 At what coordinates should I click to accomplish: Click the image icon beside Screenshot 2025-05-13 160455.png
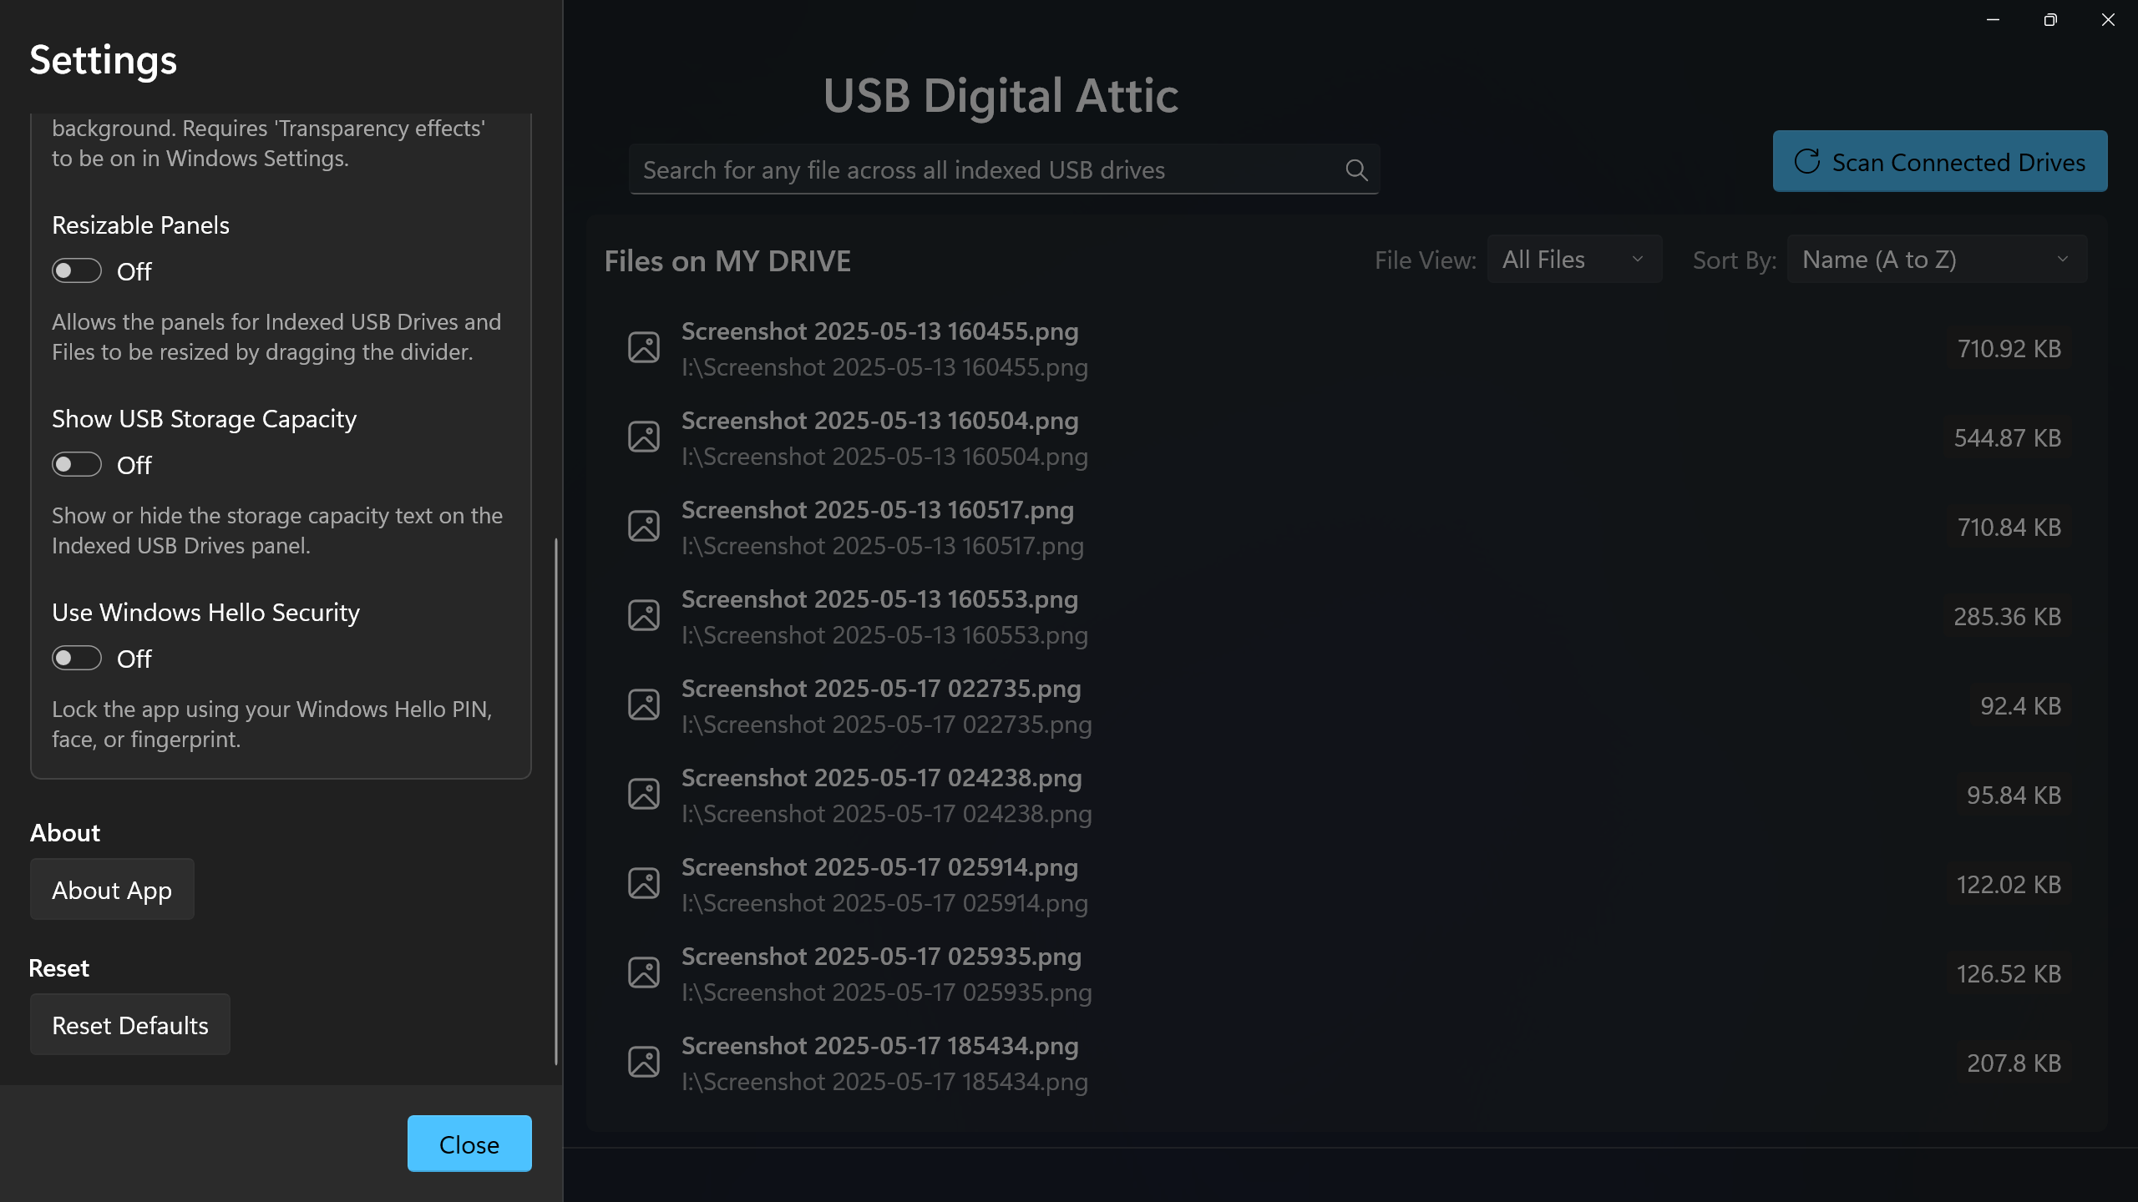(x=644, y=346)
